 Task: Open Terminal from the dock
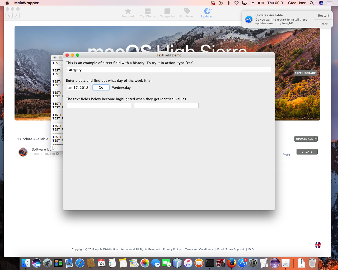point(210,263)
